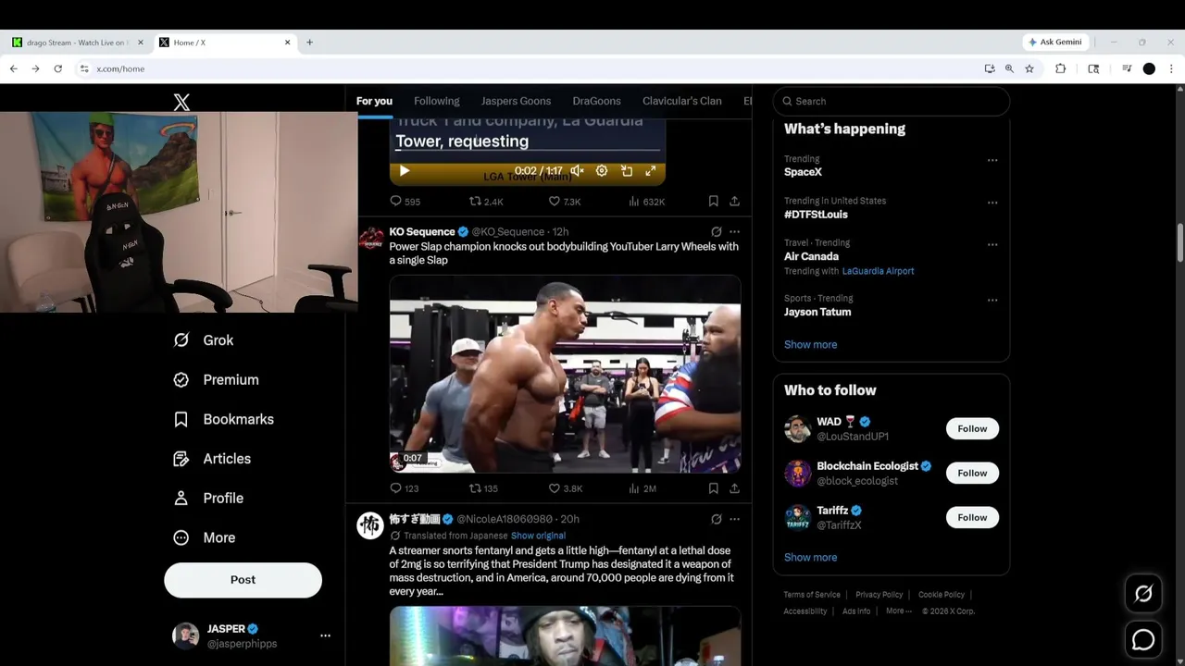Follow Tariffz account

point(972,518)
